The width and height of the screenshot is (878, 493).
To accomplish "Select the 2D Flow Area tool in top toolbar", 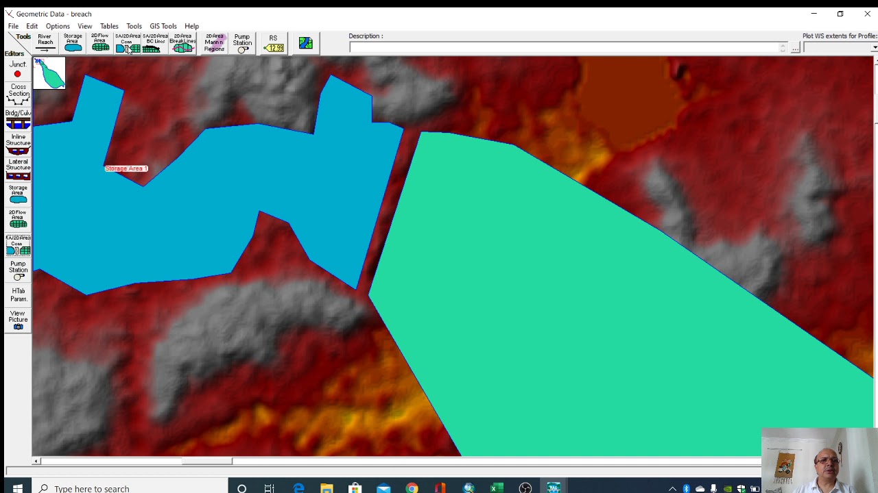I will tap(100, 42).
